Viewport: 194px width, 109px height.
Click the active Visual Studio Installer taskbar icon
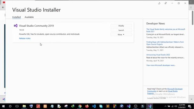coord(149,106)
